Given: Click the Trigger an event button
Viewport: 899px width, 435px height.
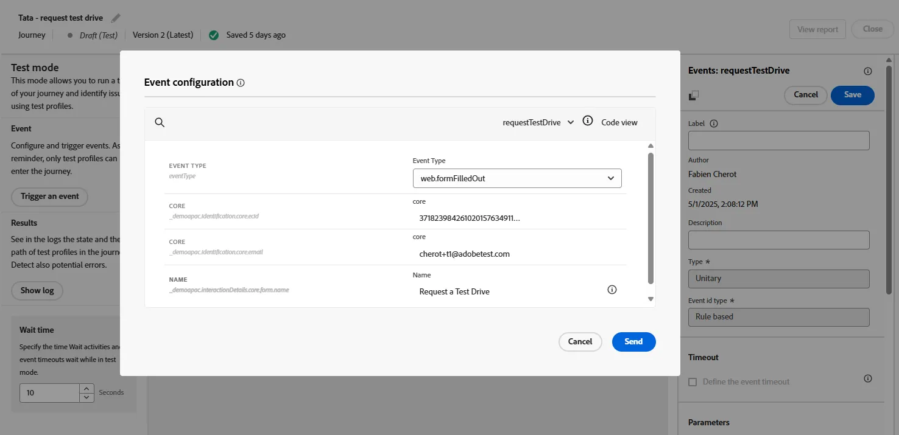Looking at the screenshot, I should [x=50, y=197].
